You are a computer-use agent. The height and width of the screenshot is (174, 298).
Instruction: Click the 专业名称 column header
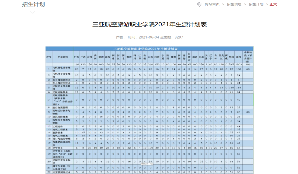coord(63,57)
